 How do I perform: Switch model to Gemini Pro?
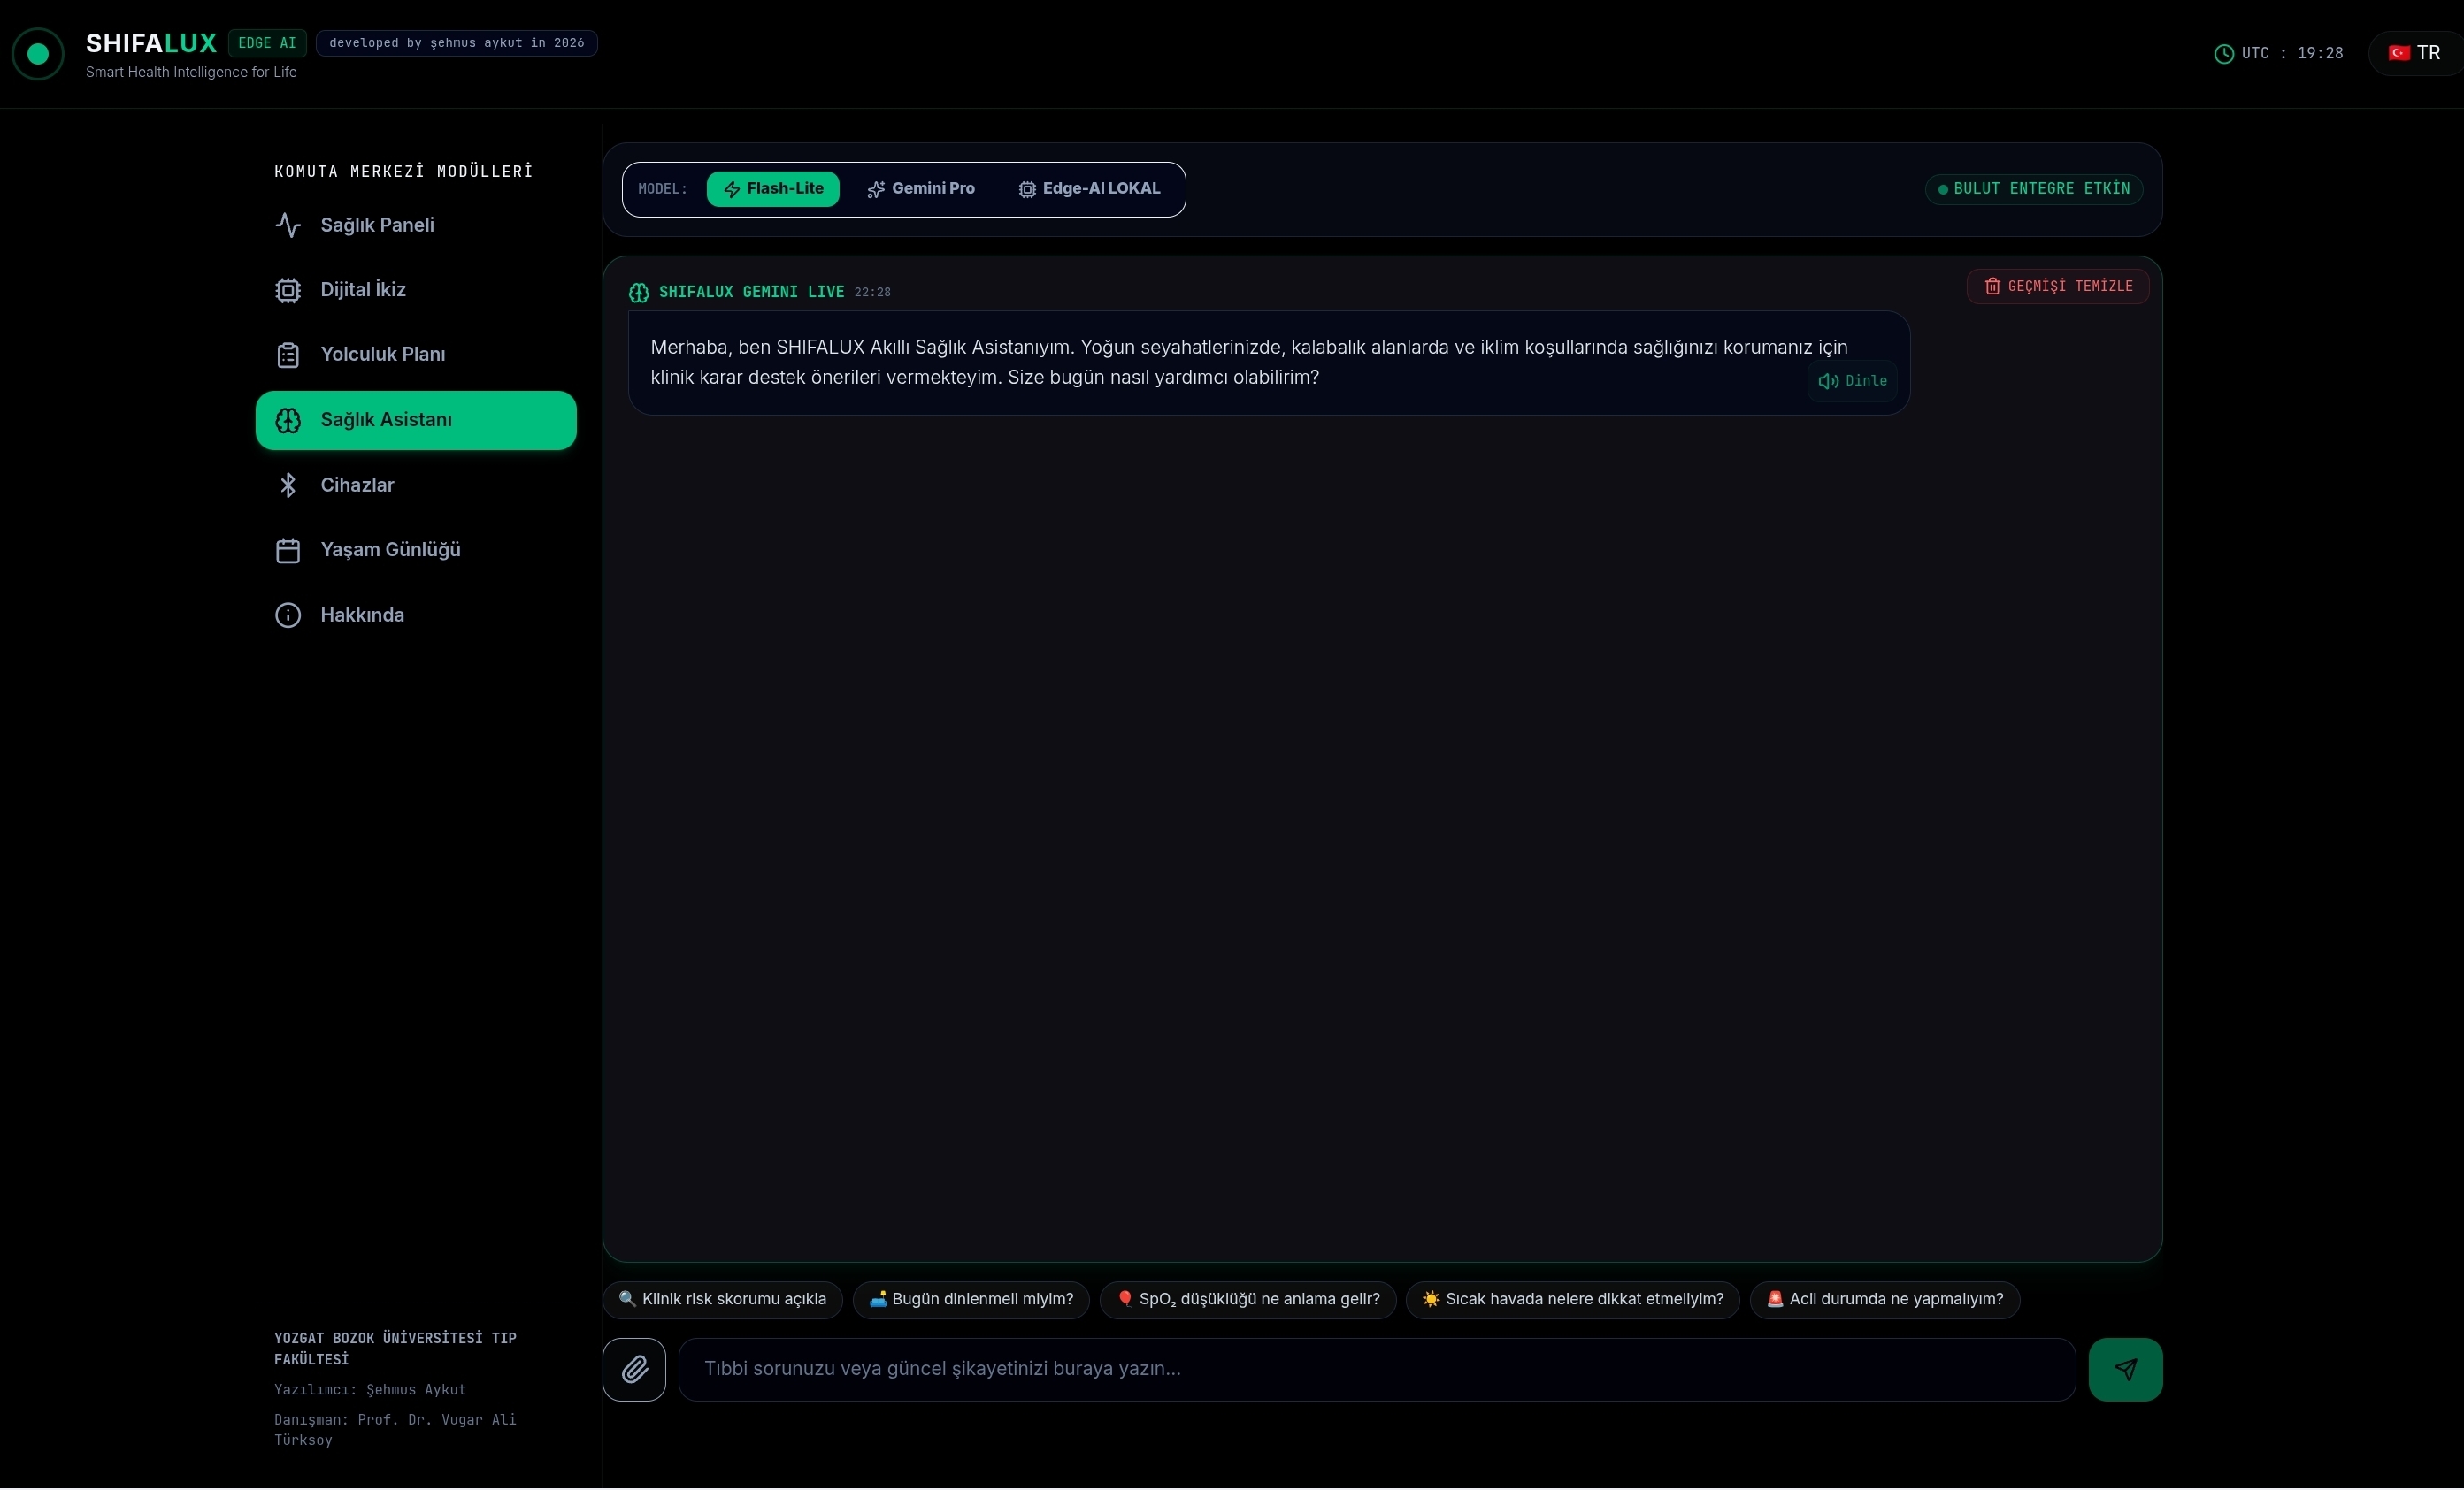point(921,189)
